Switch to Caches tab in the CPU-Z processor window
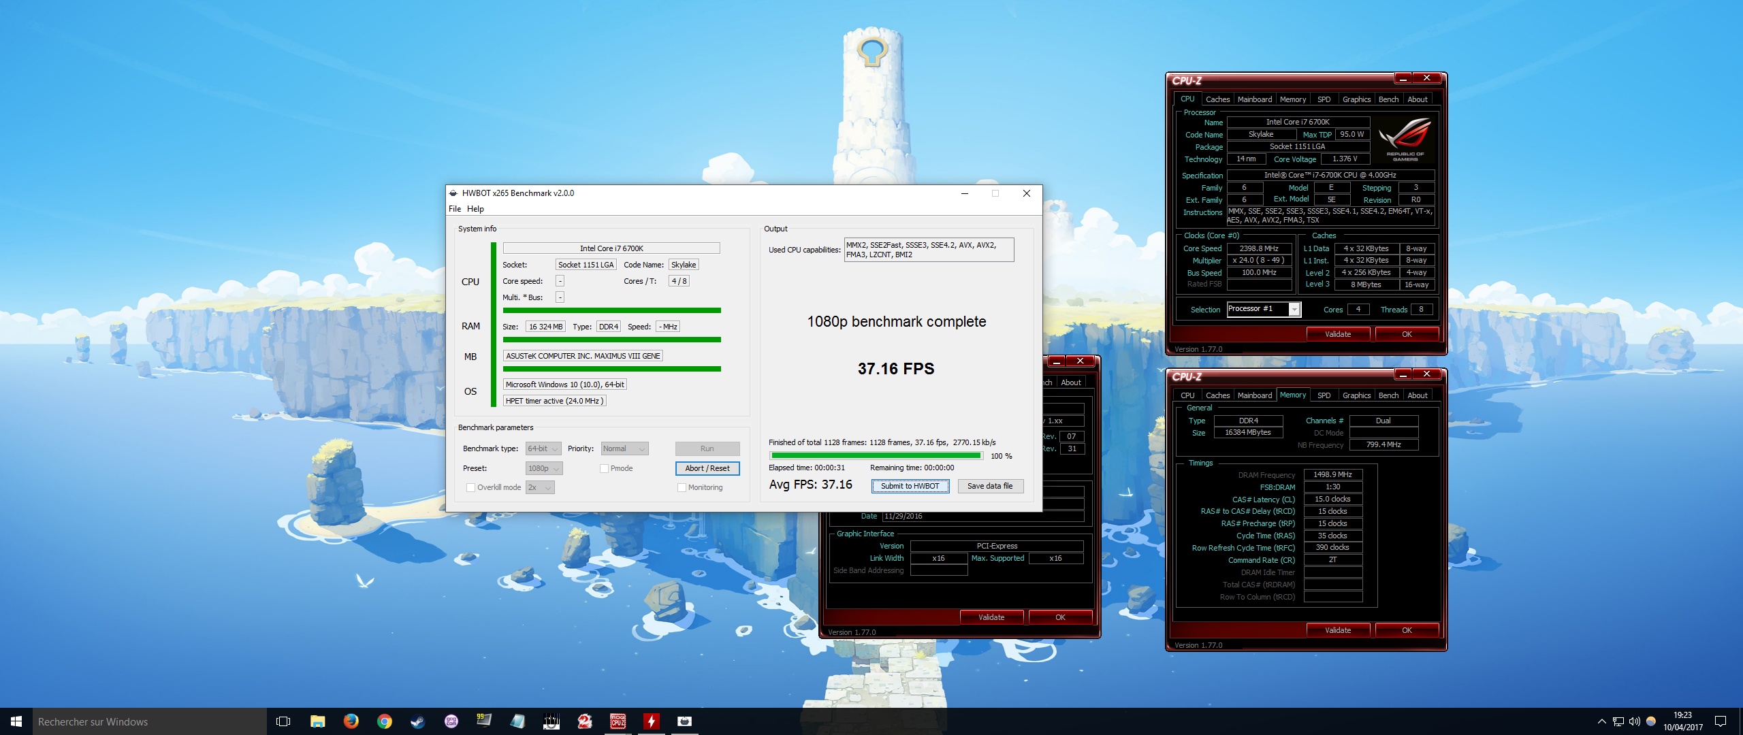Image resolution: width=1743 pixels, height=735 pixels. tap(1217, 99)
